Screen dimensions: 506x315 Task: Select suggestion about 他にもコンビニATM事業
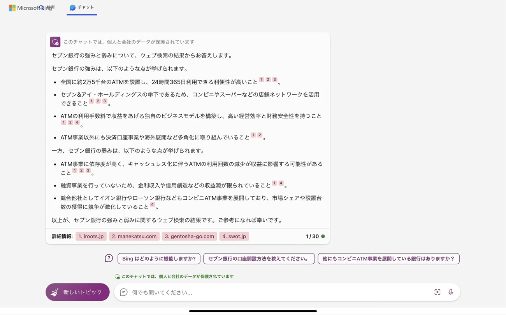click(388, 259)
